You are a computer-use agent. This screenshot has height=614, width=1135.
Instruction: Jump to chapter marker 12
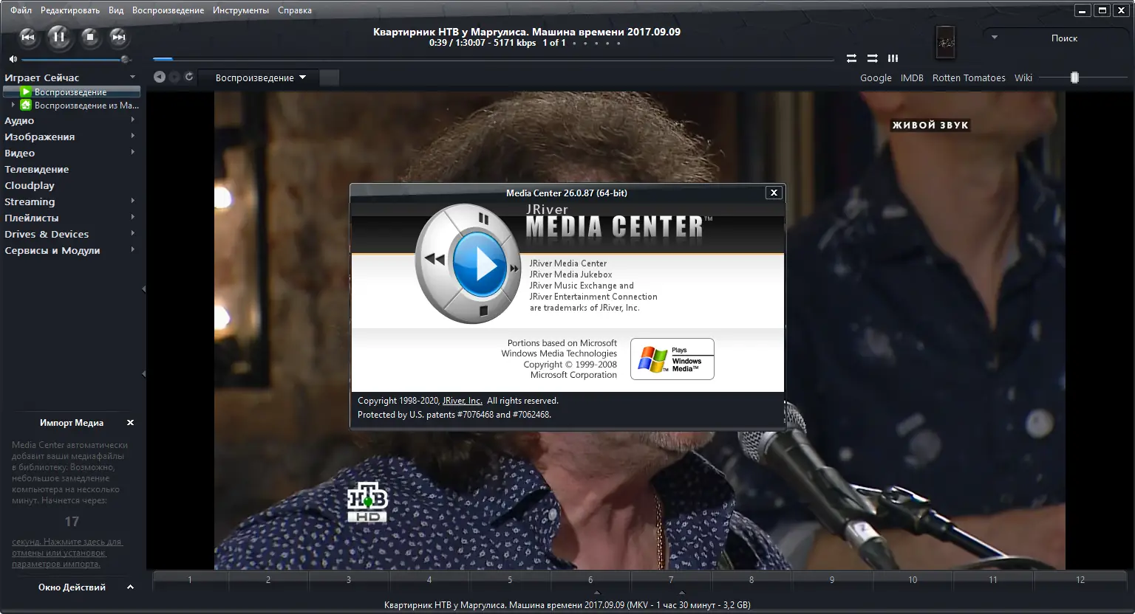(x=1080, y=580)
